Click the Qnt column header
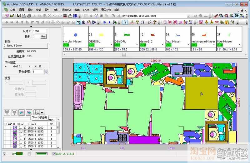 coord(52,120)
